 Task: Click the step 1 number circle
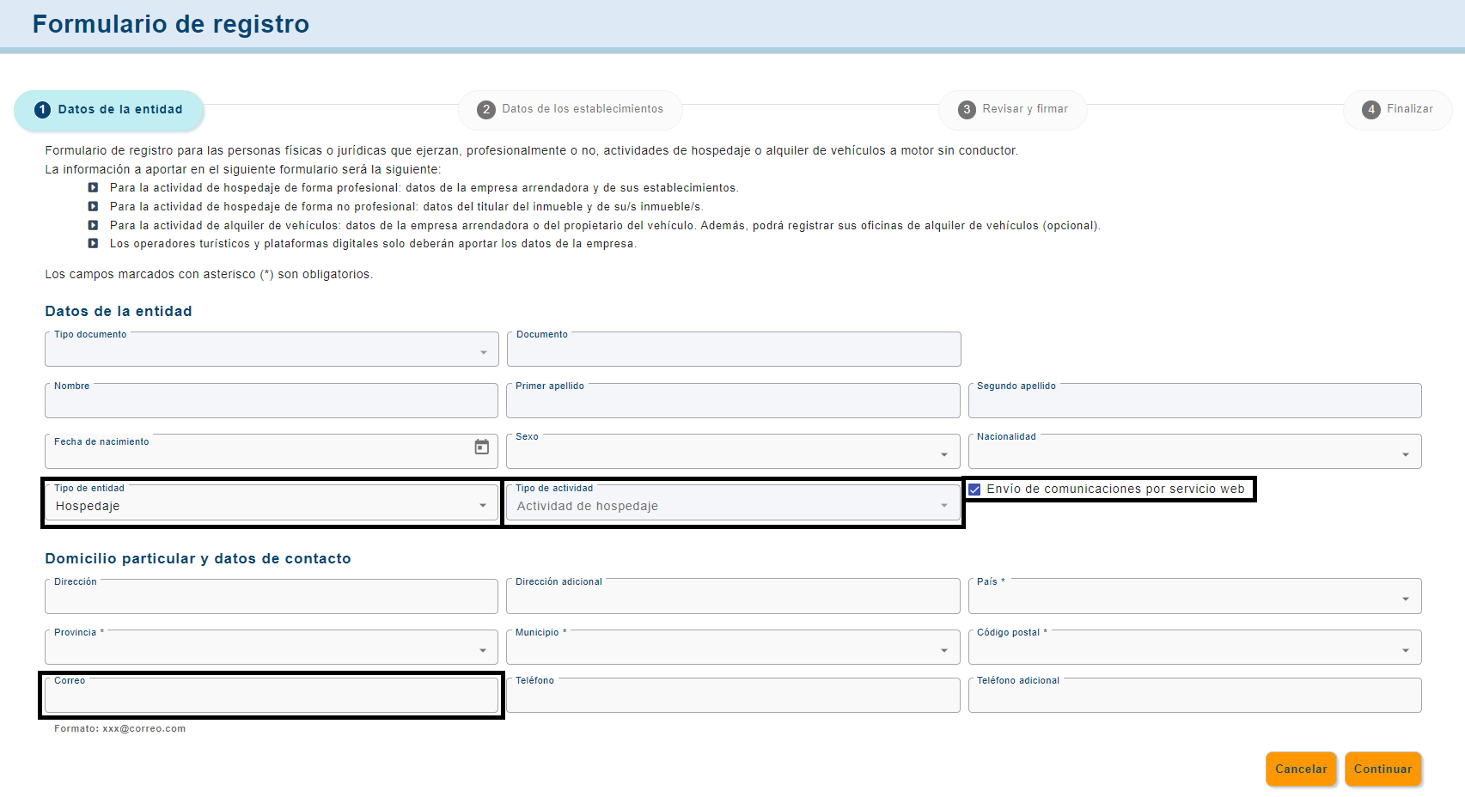click(42, 110)
